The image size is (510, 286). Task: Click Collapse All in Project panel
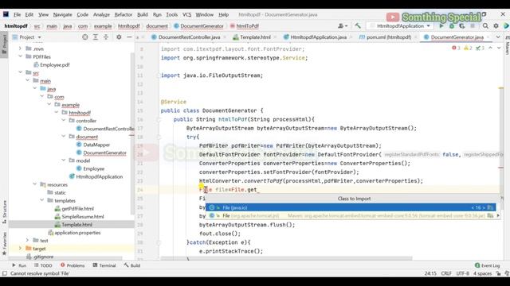106,37
